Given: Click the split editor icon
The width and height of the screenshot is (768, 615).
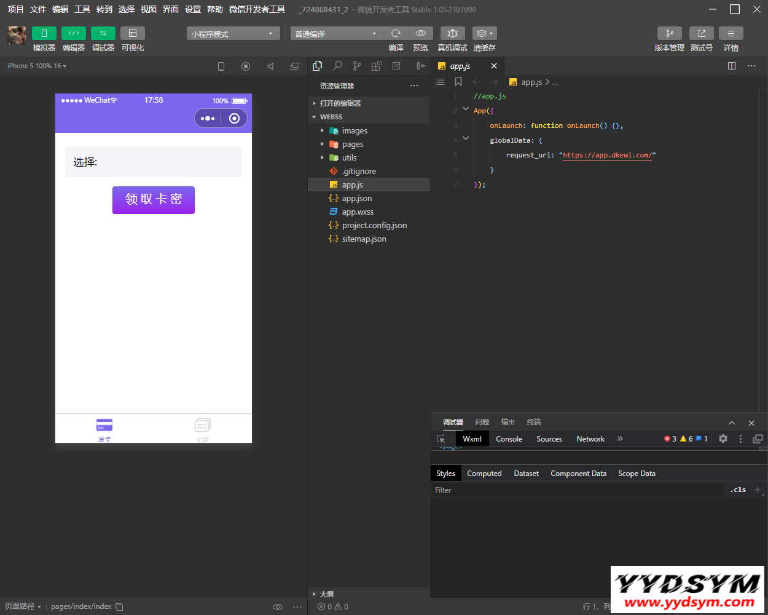Looking at the screenshot, I should coord(732,66).
